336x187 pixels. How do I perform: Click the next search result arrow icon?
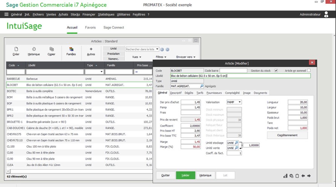[167, 49]
